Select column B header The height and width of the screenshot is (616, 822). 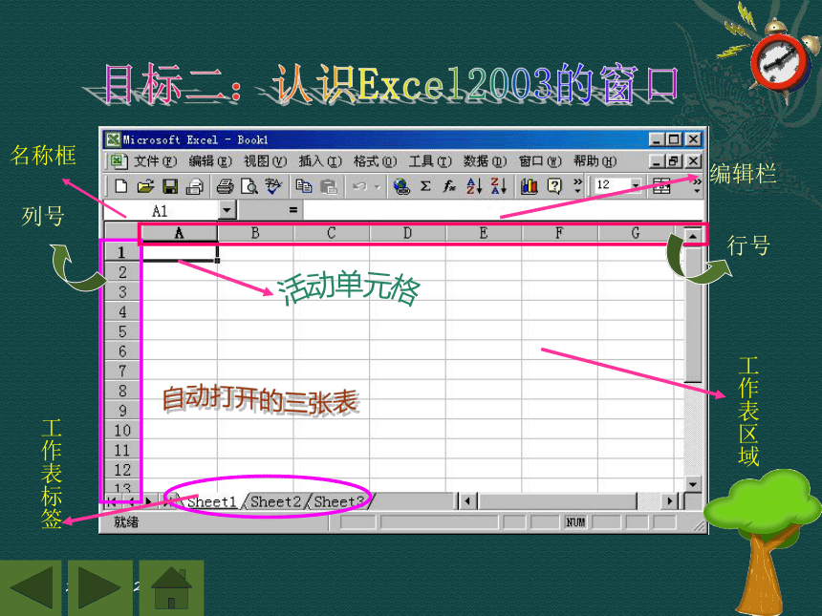[x=255, y=233]
